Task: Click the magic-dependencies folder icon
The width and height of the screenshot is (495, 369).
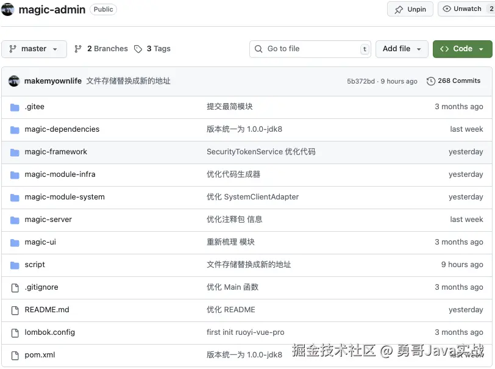Action: point(15,130)
